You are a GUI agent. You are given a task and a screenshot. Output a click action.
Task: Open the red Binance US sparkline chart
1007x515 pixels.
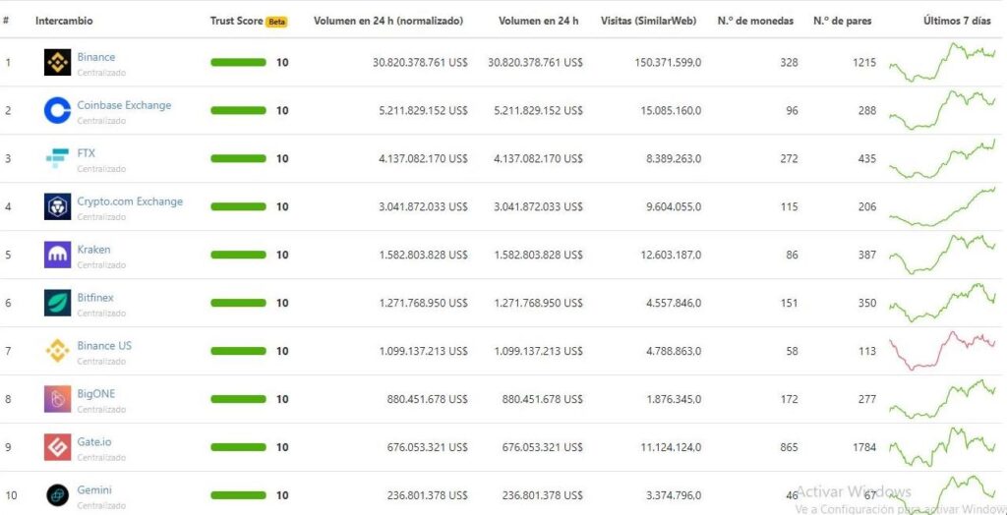[x=942, y=351]
